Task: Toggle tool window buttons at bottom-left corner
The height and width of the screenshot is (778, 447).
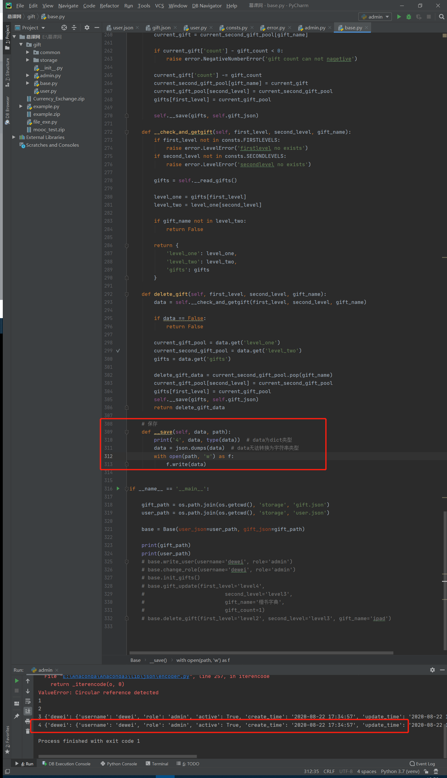Action: (7, 771)
